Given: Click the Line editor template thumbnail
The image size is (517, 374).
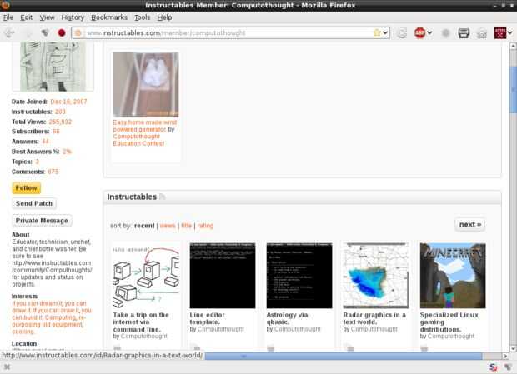Looking at the screenshot, I should point(223,276).
